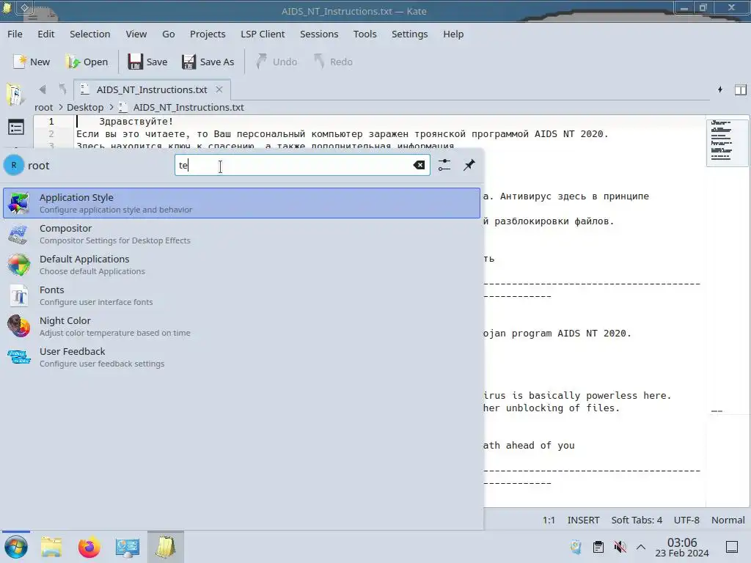Launch Firefox from the taskbar
The width and height of the screenshot is (751, 563).
click(x=89, y=547)
